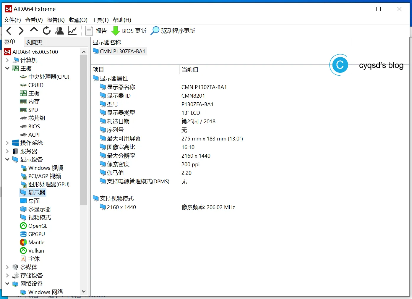Select Windows 视频 in the tree
The image size is (412, 299).
tap(42, 168)
